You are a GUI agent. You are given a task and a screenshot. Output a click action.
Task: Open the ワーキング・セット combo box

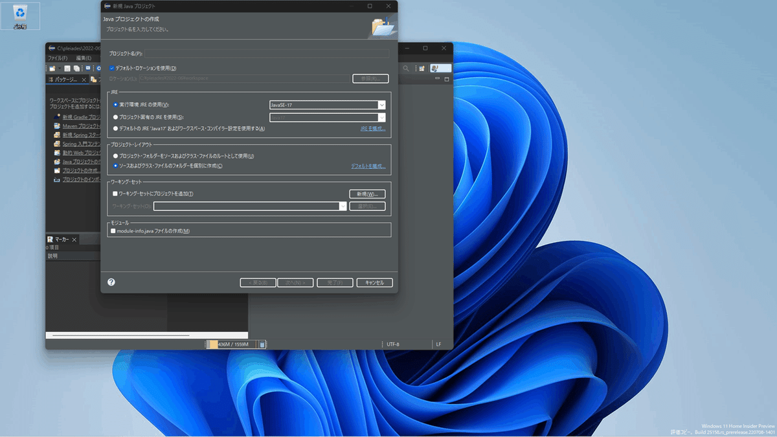tap(250, 206)
